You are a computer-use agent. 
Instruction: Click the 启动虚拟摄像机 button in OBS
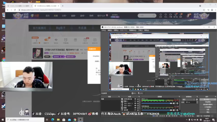click(x=208, y=104)
